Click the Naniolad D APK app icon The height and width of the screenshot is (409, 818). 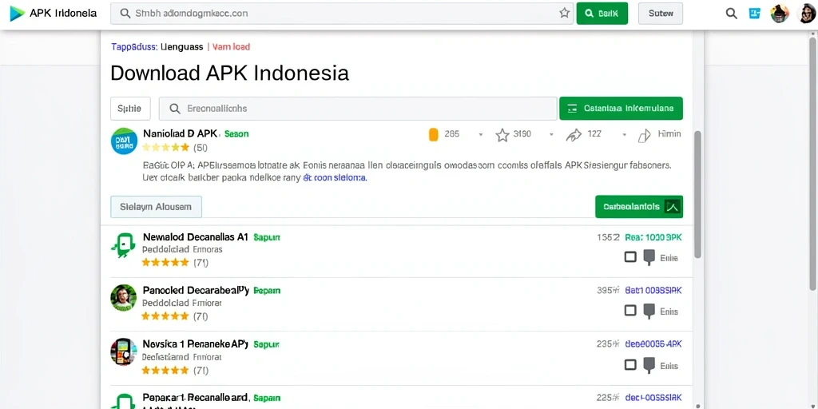(124, 141)
